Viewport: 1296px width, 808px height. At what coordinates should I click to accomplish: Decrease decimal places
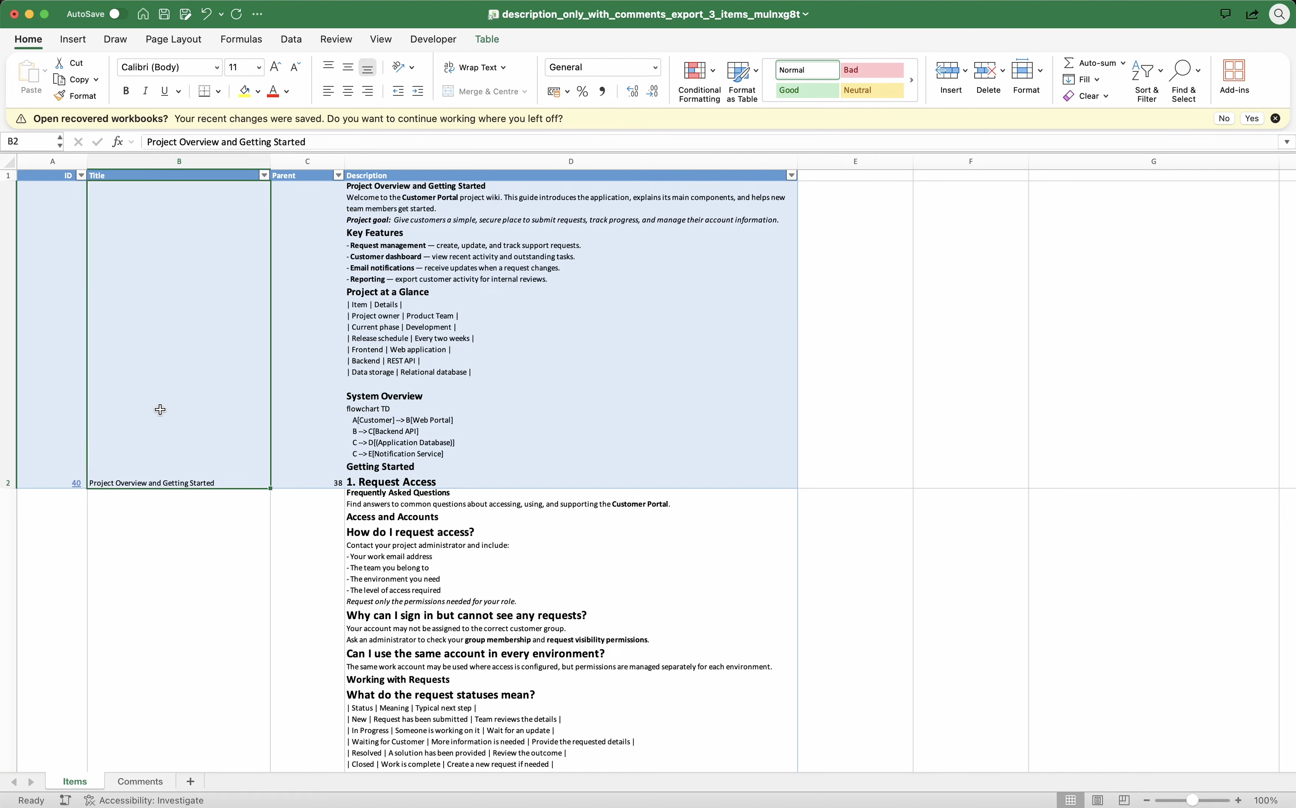[x=653, y=92]
